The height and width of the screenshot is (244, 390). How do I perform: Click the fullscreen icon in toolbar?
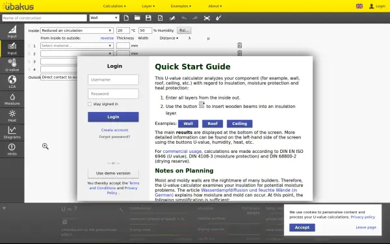pyautogui.click(x=207, y=18)
